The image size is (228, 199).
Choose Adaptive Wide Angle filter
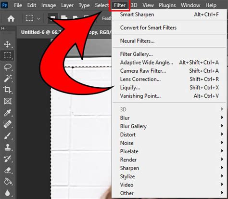tap(169, 63)
